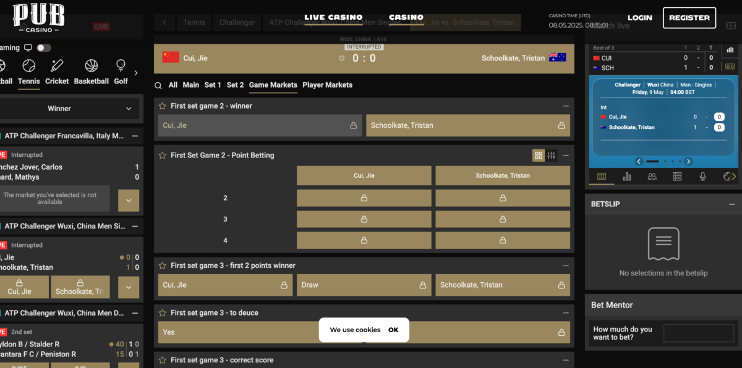Click the stats chart icon beside the scoreboard
This screenshot has width=742, height=368.
click(x=730, y=50)
